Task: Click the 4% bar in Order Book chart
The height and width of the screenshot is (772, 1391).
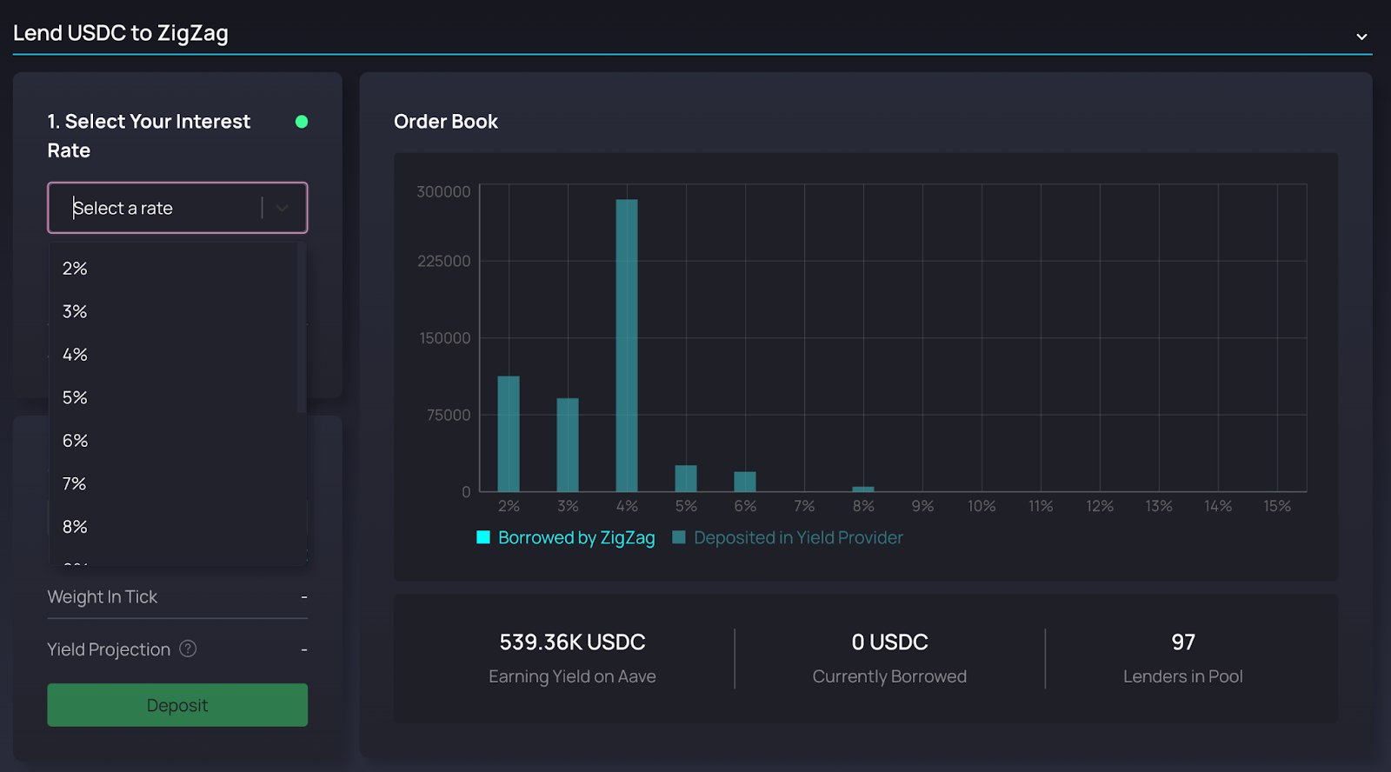Action: [x=627, y=346]
